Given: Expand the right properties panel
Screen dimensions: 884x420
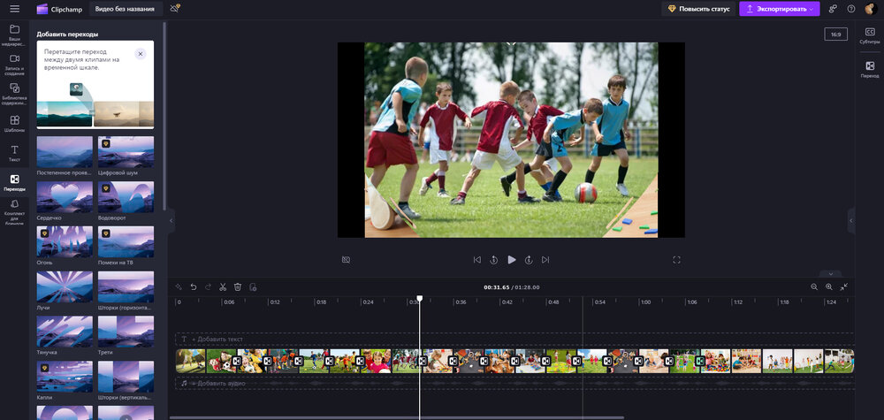Looking at the screenshot, I should tap(850, 220).
